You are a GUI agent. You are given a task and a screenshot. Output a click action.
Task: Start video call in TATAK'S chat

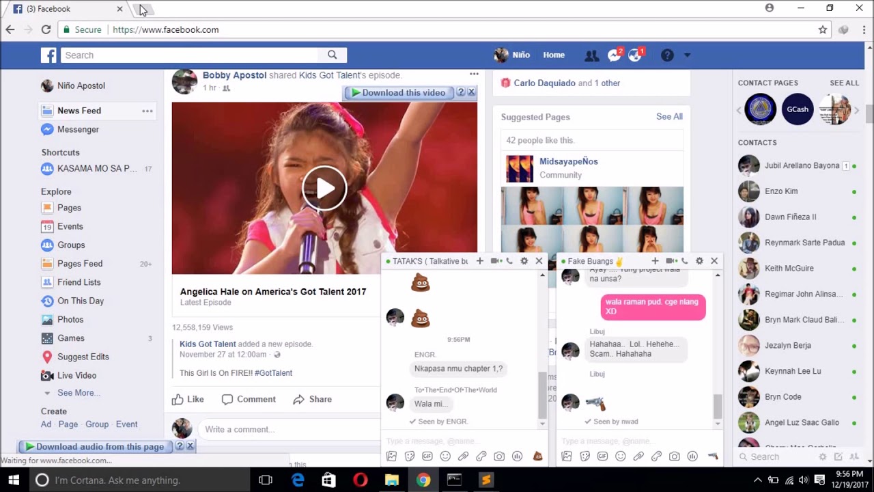click(x=496, y=261)
